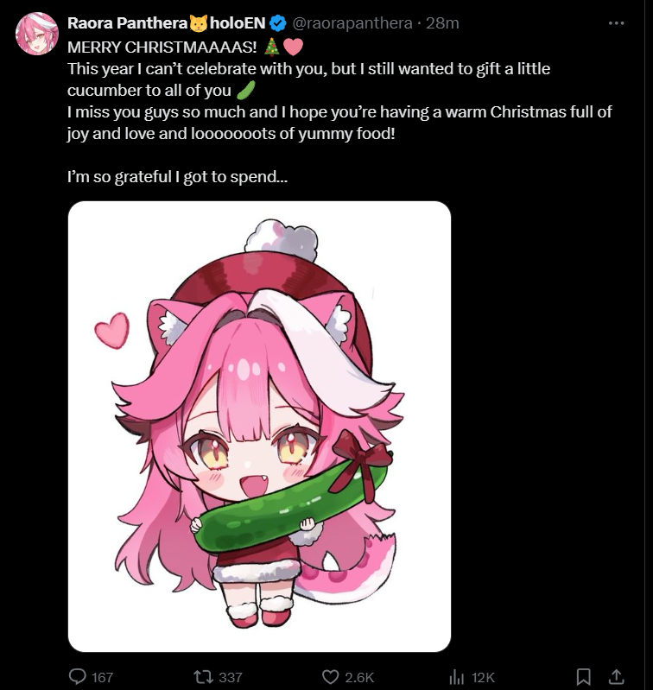Click the 2.6K likes count
This screenshot has width=653, height=690.
click(359, 677)
